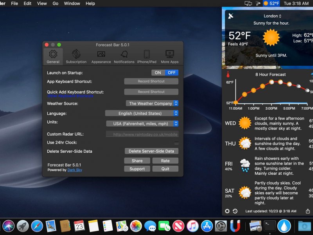
Task: Open the More Apps tab
Action: [170, 57]
